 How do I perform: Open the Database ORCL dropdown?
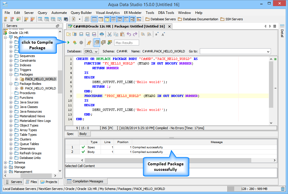point(91,51)
